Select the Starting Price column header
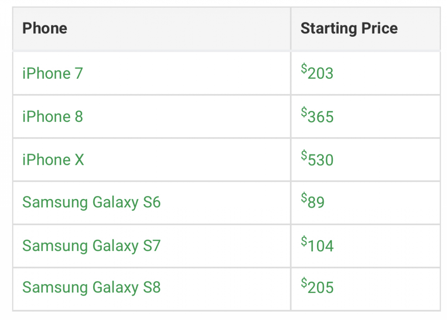 pyautogui.click(x=349, y=28)
